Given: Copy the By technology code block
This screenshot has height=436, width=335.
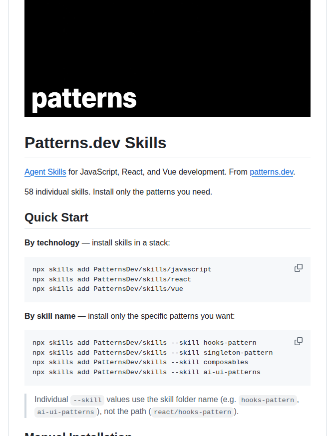Looking at the screenshot, I should tap(298, 268).
